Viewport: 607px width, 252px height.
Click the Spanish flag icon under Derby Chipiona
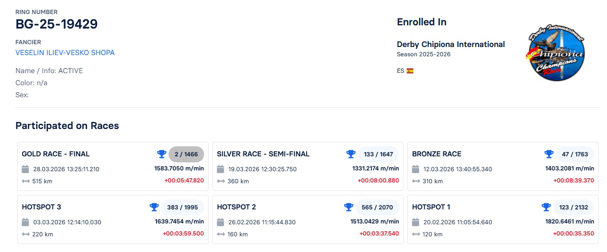(x=411, y=70)
